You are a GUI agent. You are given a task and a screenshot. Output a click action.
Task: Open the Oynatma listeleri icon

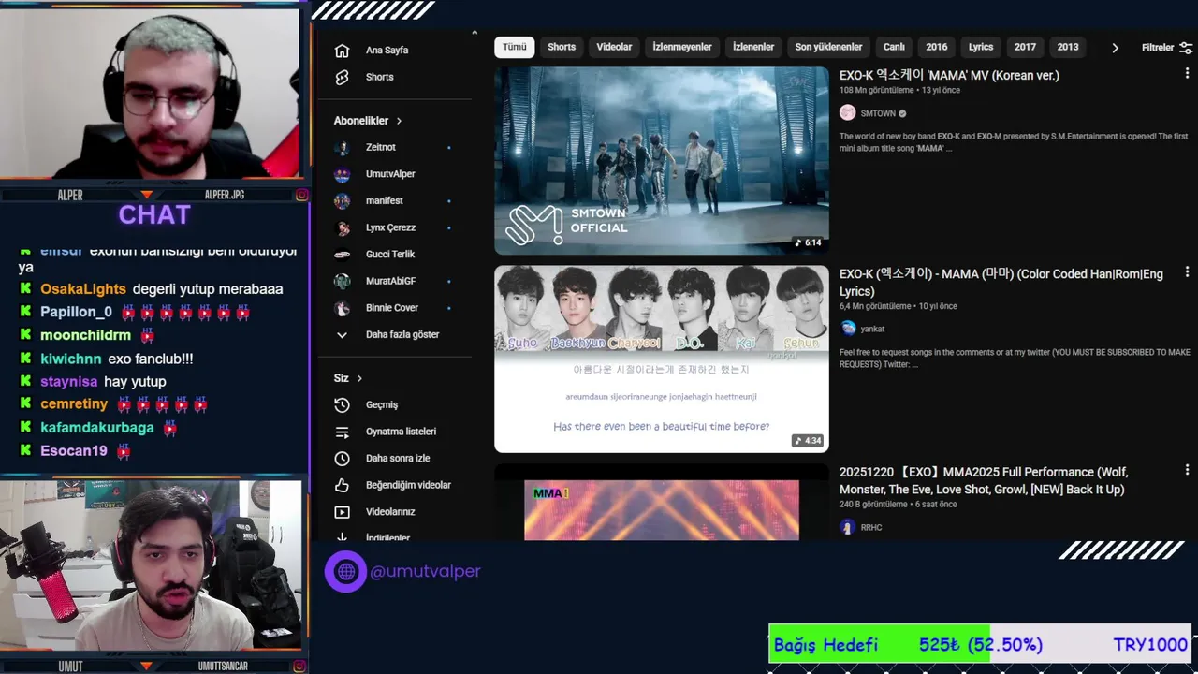click(x=342, y=432)
